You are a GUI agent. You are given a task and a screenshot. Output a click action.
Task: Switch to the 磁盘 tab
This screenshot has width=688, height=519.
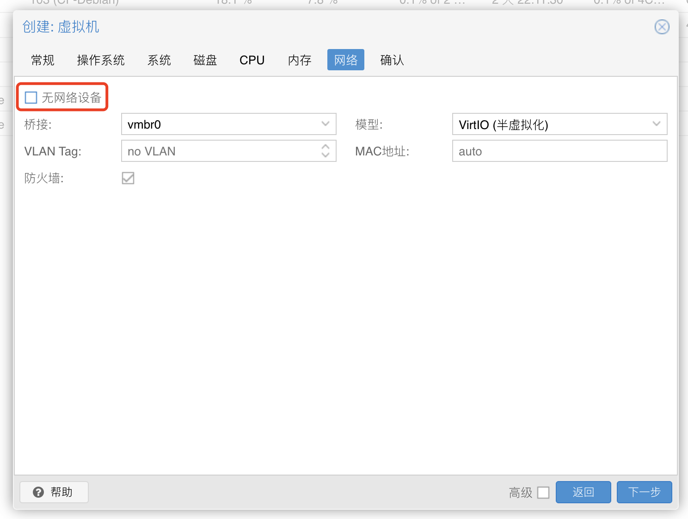pyautogui.click(x=205, y=60)
